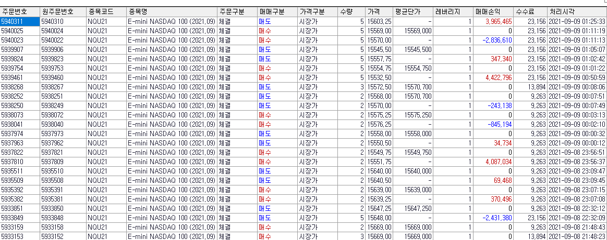Click 매도 cell in order 5940311 row

pos(277,22)
